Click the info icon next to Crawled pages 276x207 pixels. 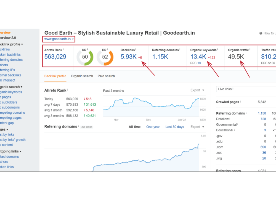tap(240, 102)
